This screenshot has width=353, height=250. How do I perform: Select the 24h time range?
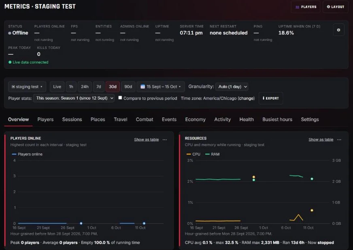[85, 87]
